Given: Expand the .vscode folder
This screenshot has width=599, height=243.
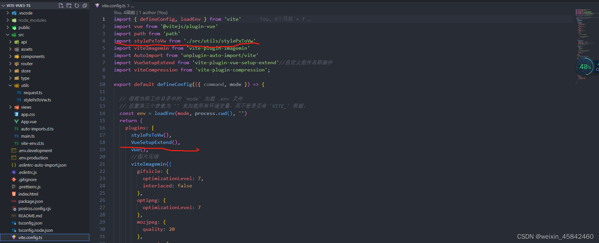Looking at the screenshot, I should coord(8,13).
